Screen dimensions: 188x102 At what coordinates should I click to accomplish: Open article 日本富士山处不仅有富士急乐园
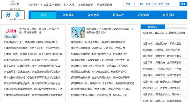33,54
